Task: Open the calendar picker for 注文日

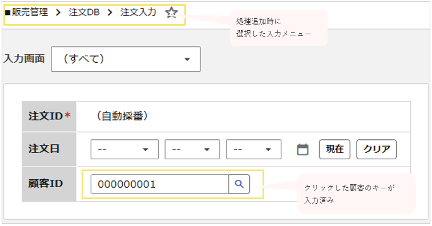Action: [x=302, y=150]
